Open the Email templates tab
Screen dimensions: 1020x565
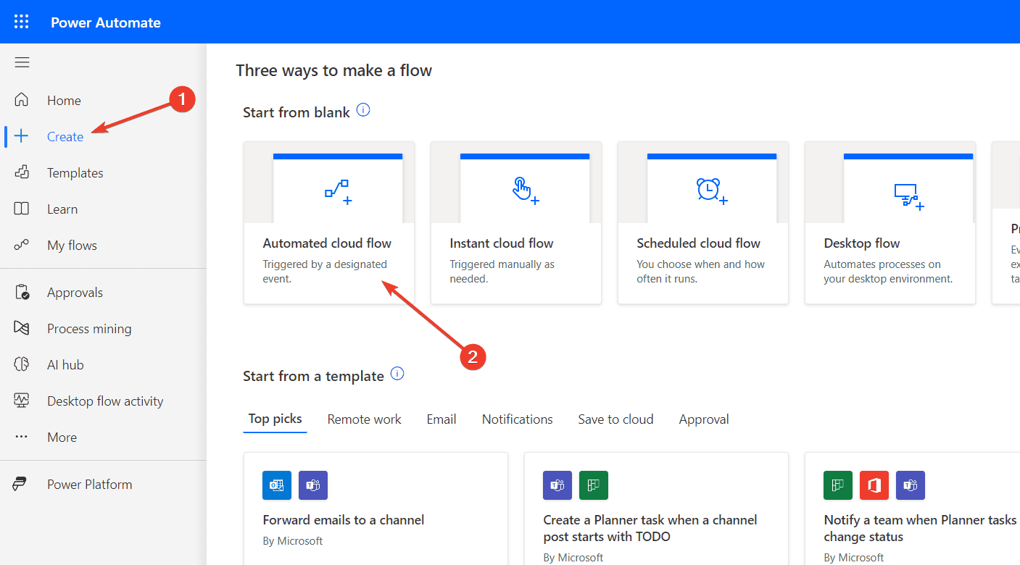(441, 419)
